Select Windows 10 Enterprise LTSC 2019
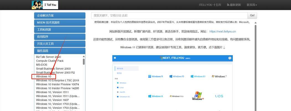 pos(57,80)
